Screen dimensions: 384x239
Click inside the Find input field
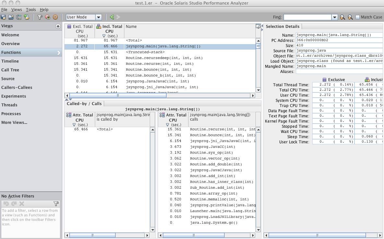307,17
